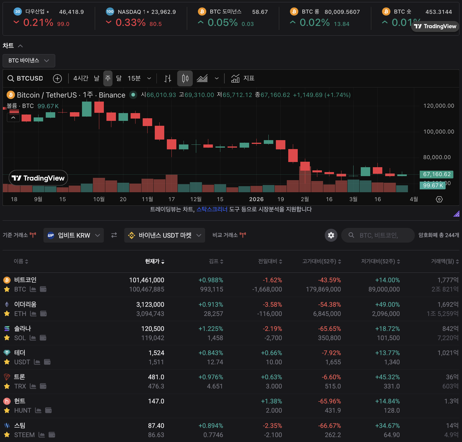Select the candlestick chart style
Viewport: 462px width, 442px height.
click(x=185, y=78)
